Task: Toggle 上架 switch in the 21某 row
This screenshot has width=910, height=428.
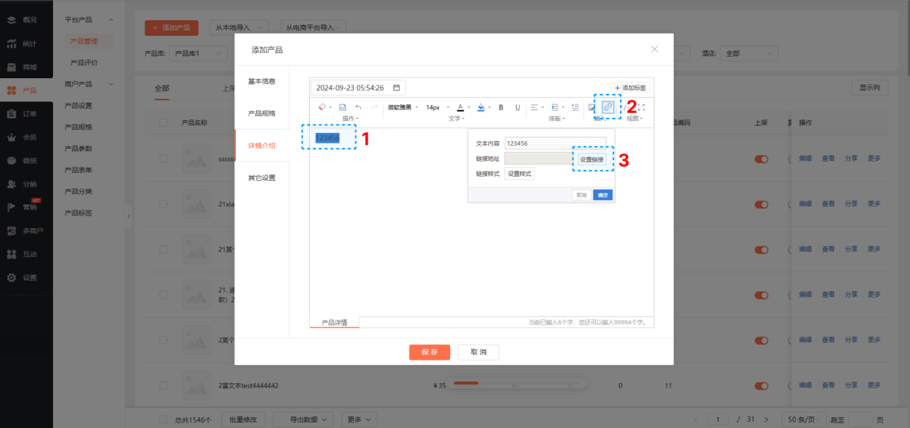Action: (x=761, y=249)
